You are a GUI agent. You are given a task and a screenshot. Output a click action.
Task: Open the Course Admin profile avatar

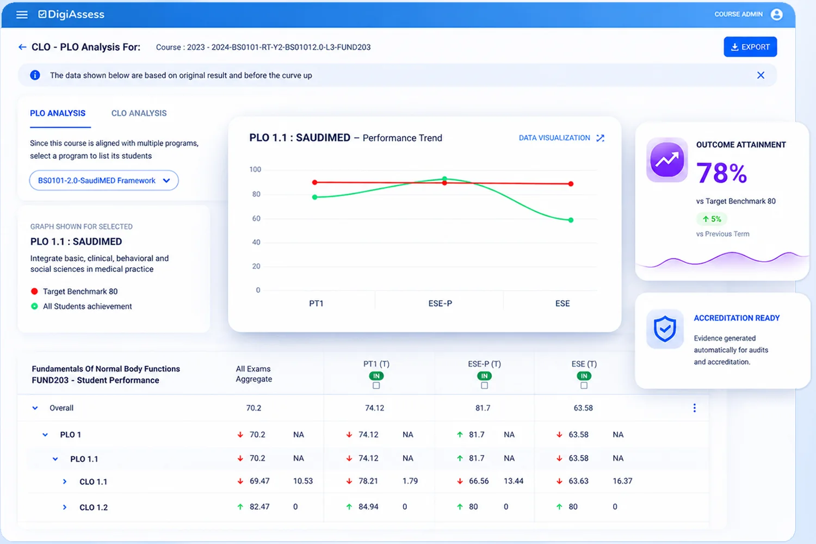776,15
